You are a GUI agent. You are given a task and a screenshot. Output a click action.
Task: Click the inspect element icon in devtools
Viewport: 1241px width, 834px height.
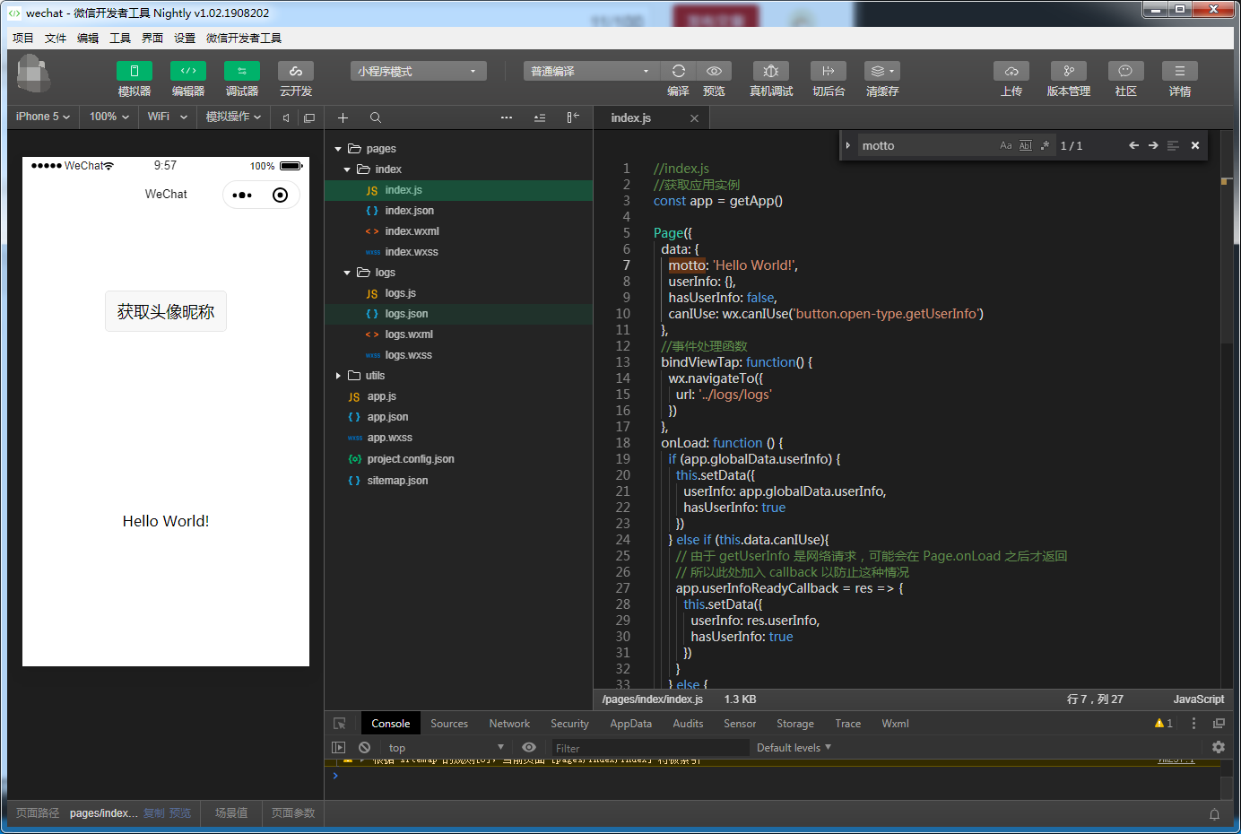340,724
